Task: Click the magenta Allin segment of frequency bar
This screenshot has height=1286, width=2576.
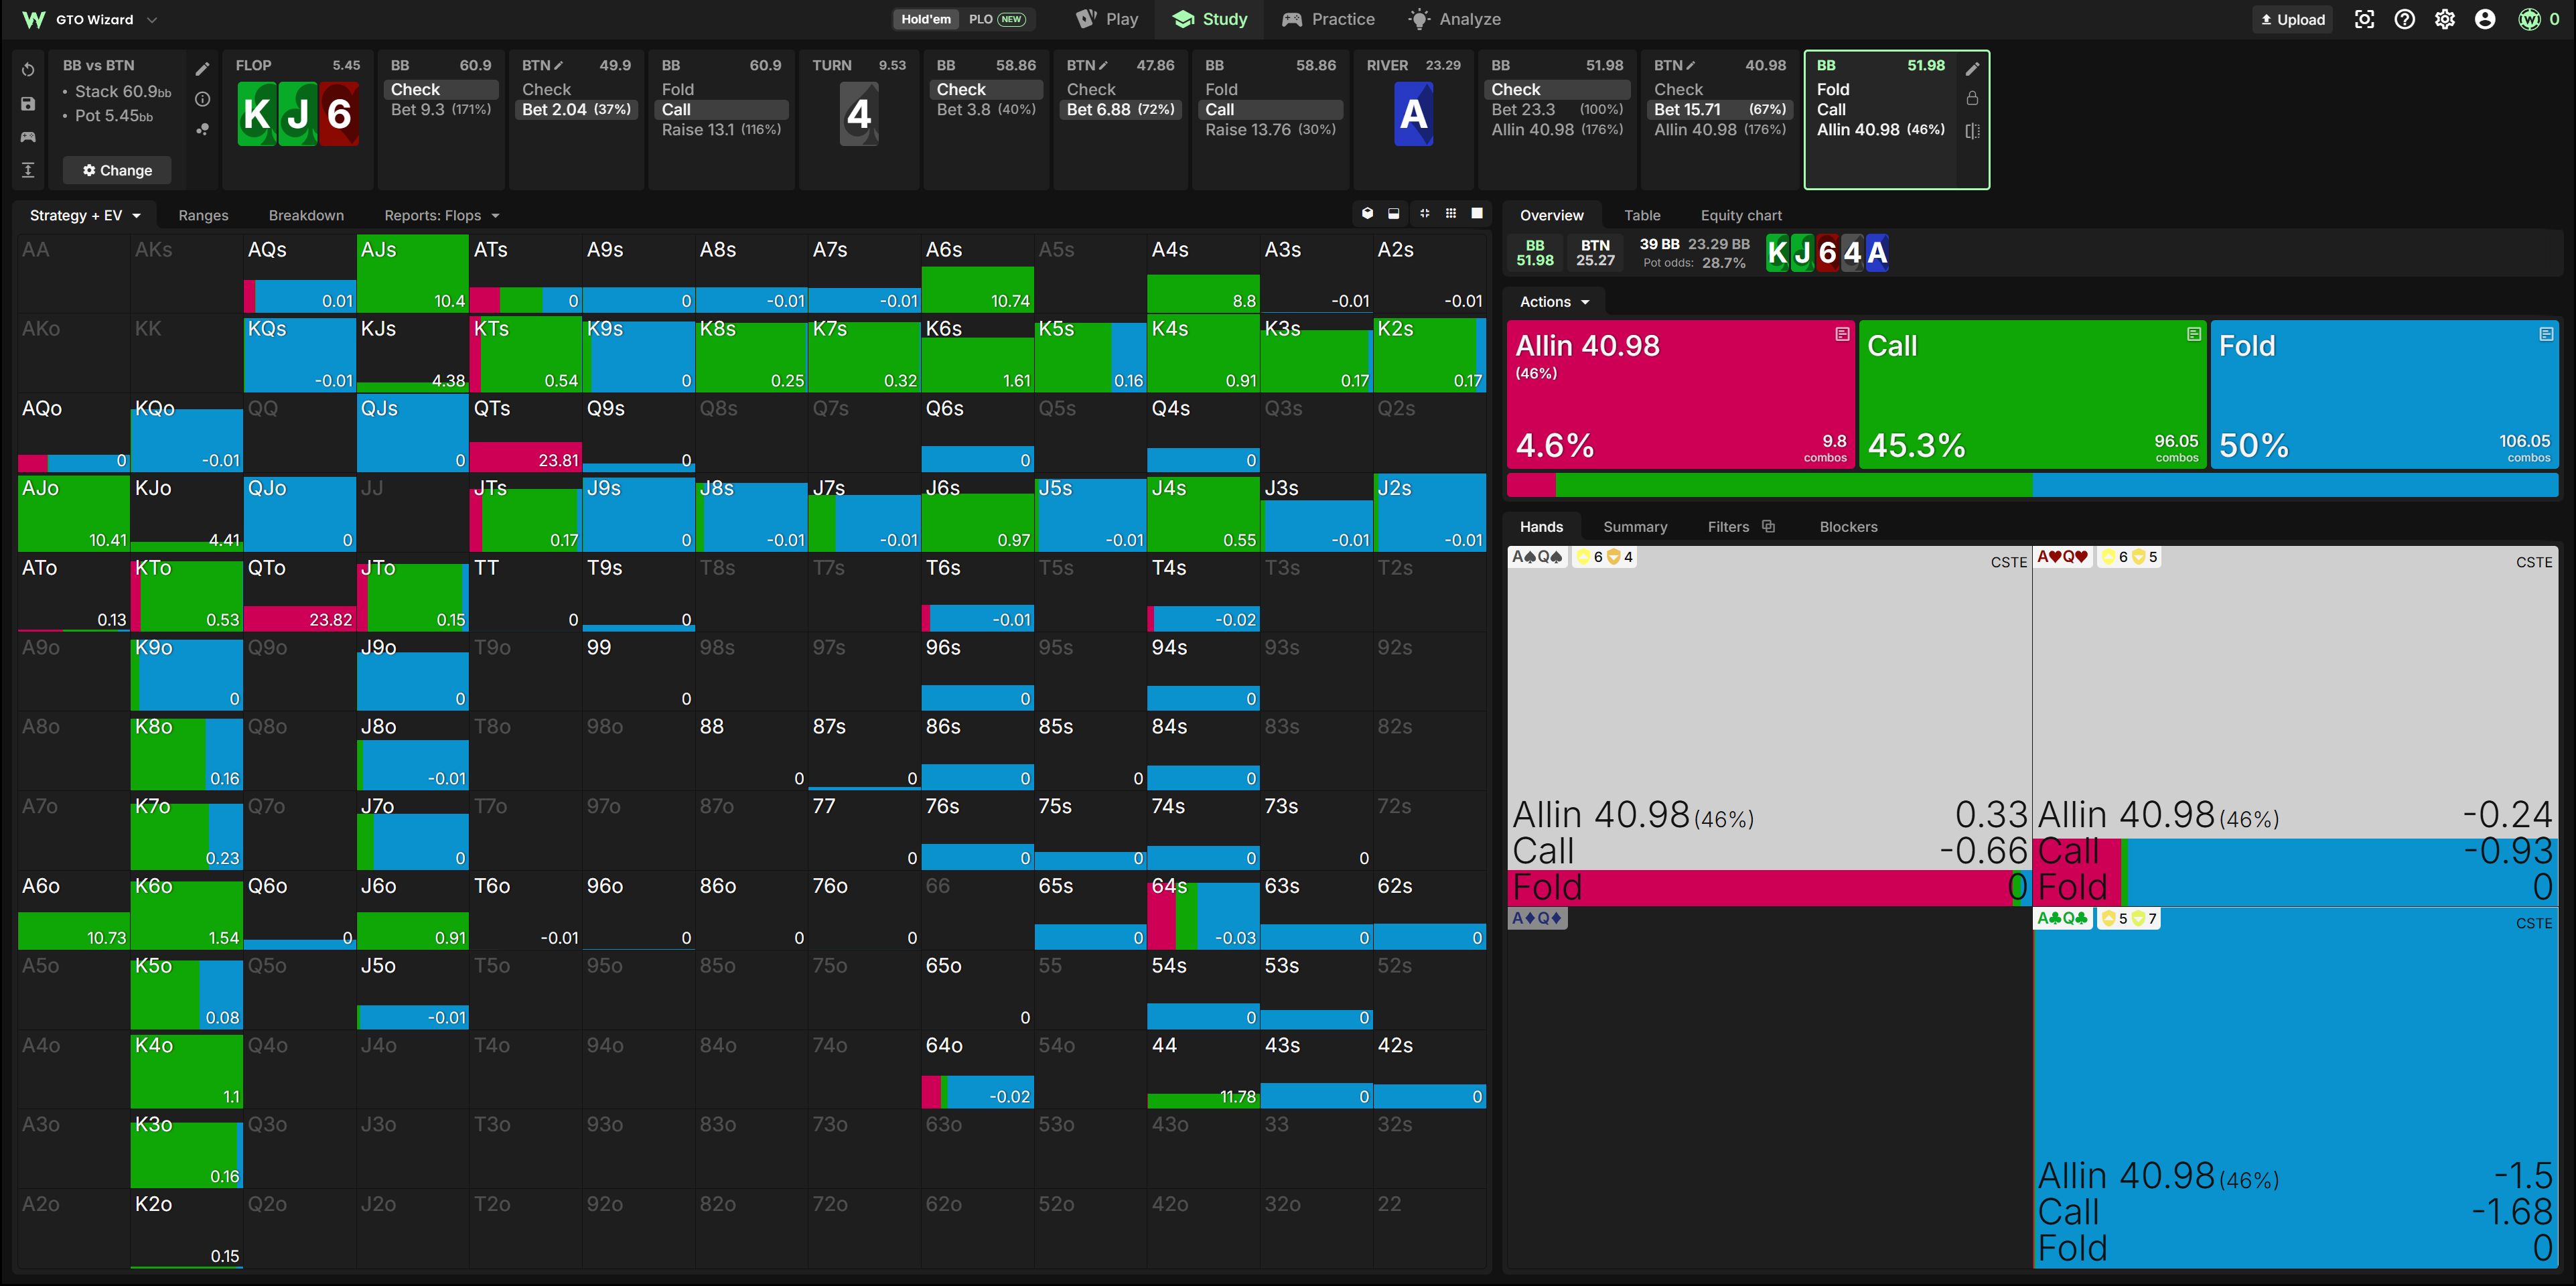Action: (x=1531, y=485)
